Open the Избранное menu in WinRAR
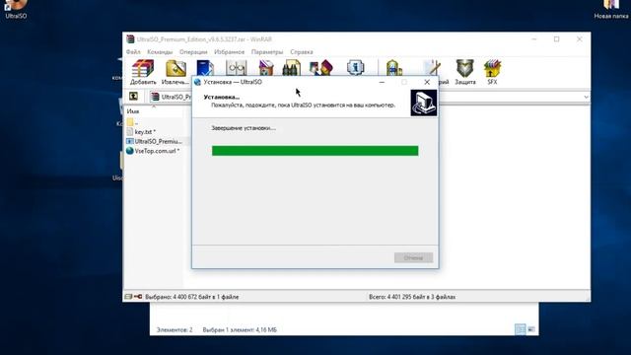The height and width of the screenshot is (355, 631). tap(229, 52)
